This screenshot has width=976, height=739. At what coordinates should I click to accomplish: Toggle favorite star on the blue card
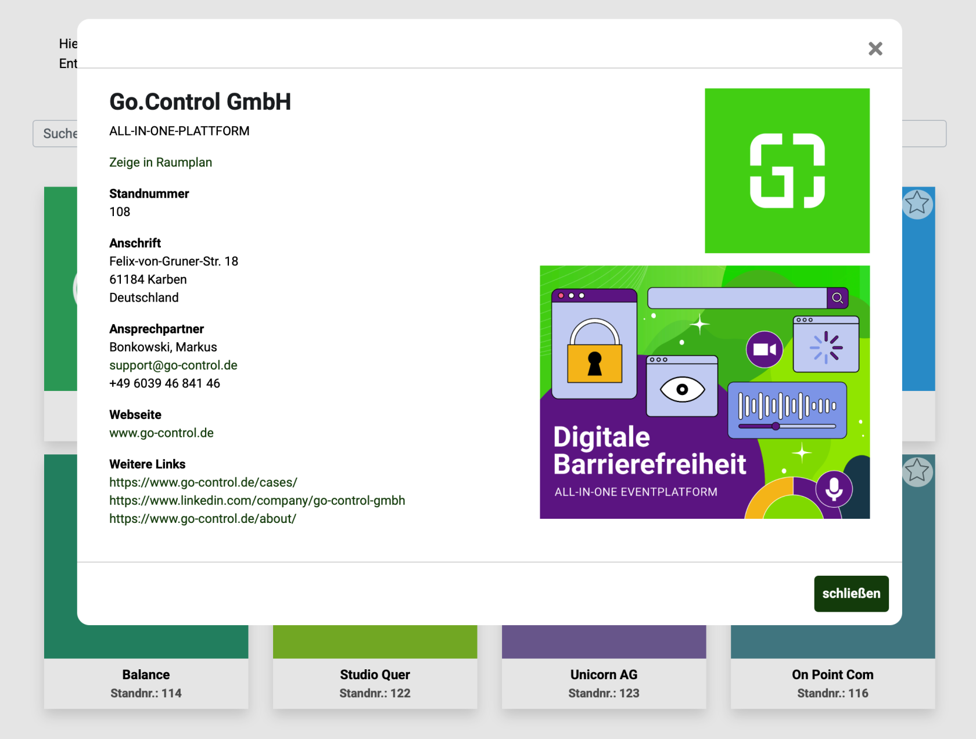[917, 203]
